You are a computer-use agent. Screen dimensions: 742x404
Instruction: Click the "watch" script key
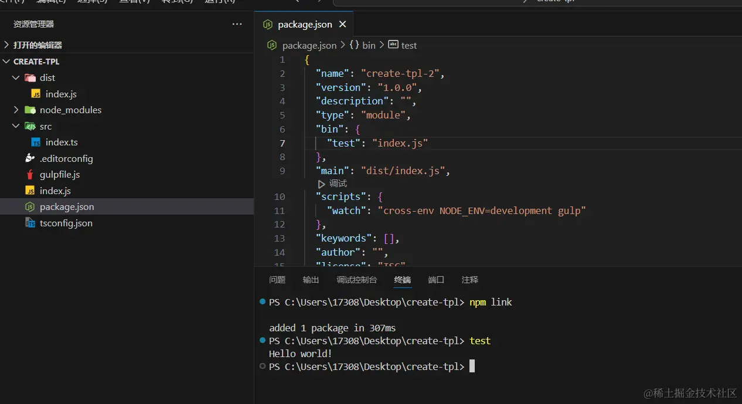point(346,211)
